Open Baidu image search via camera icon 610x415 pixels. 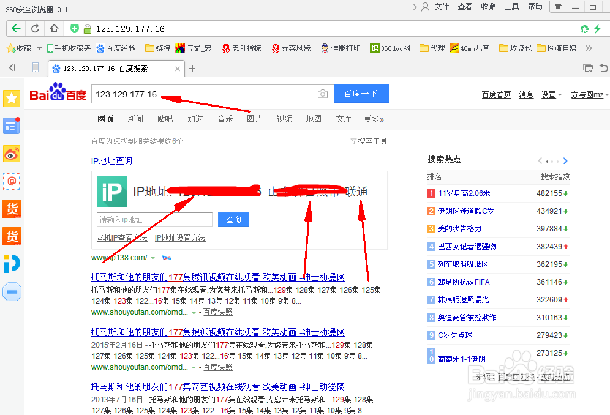pos(323,94)
